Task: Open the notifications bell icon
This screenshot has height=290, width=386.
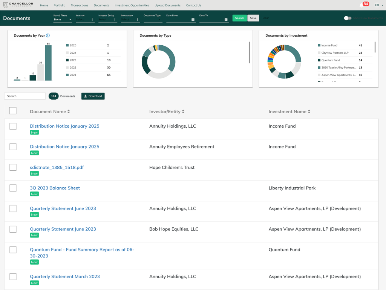Action: (x=361, y=5)
